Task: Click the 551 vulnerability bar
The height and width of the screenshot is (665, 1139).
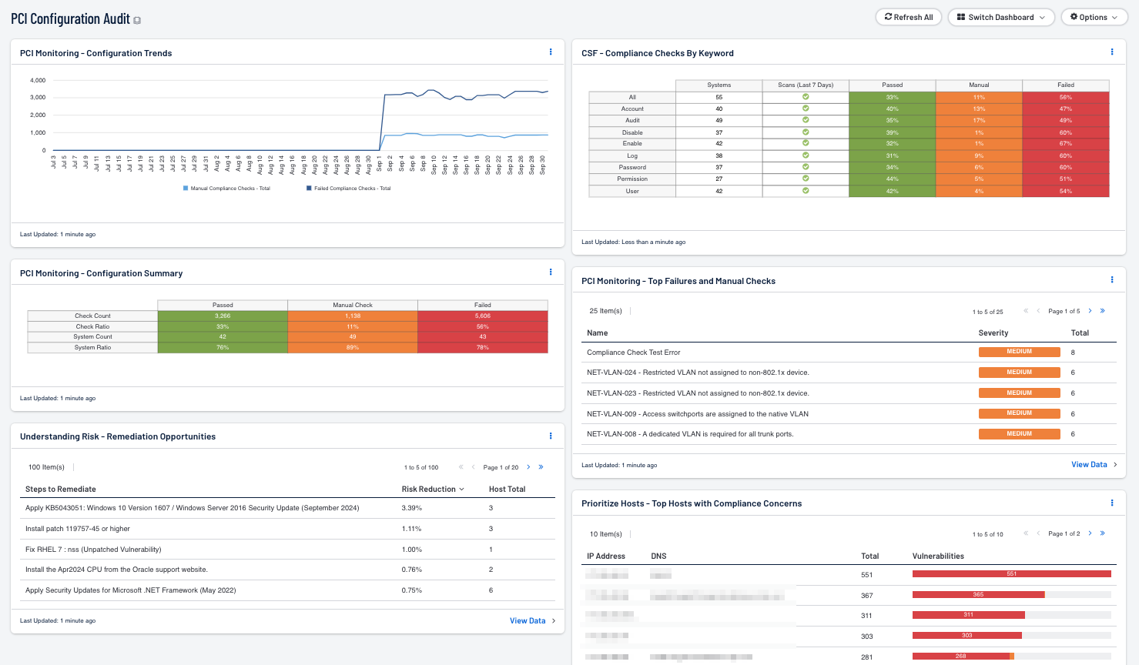Action: [1012, 574]
